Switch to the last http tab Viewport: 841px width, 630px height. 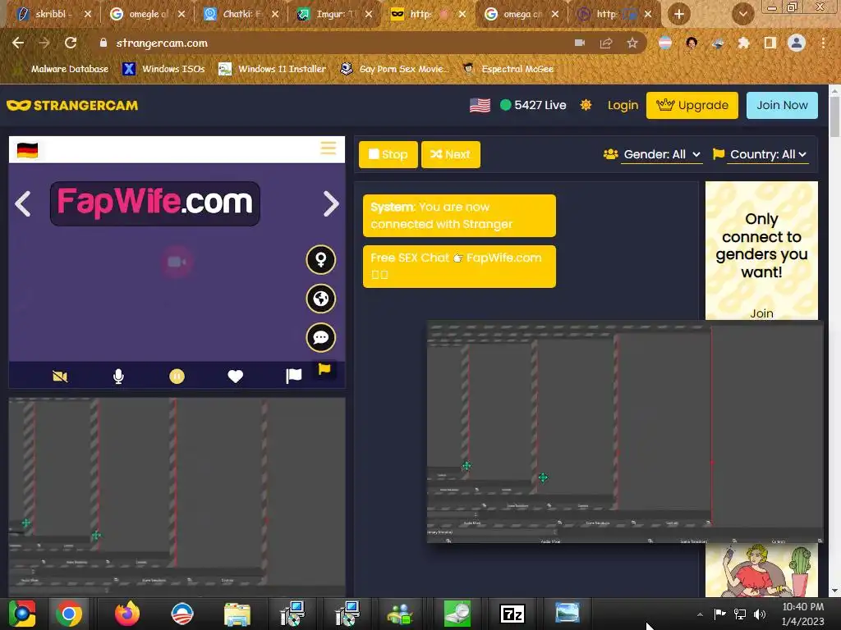click(x=614, y=14)
